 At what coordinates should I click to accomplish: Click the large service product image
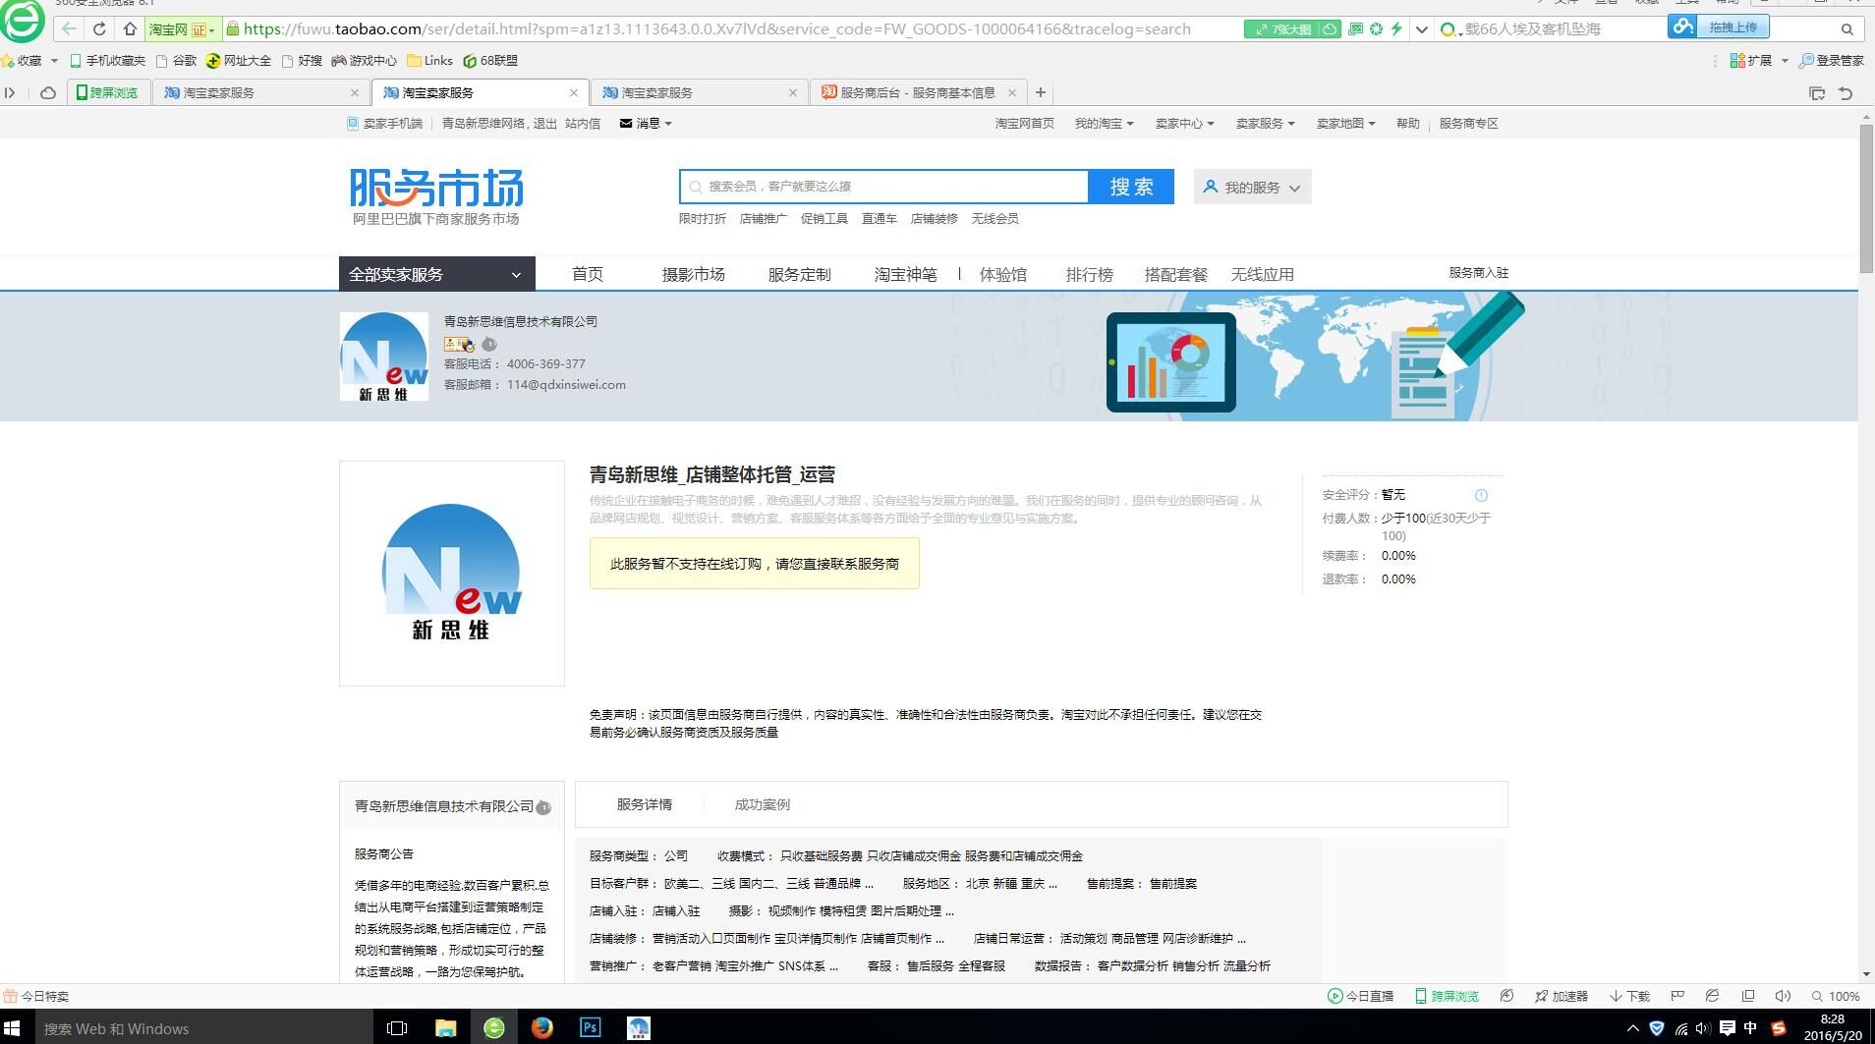452,574
